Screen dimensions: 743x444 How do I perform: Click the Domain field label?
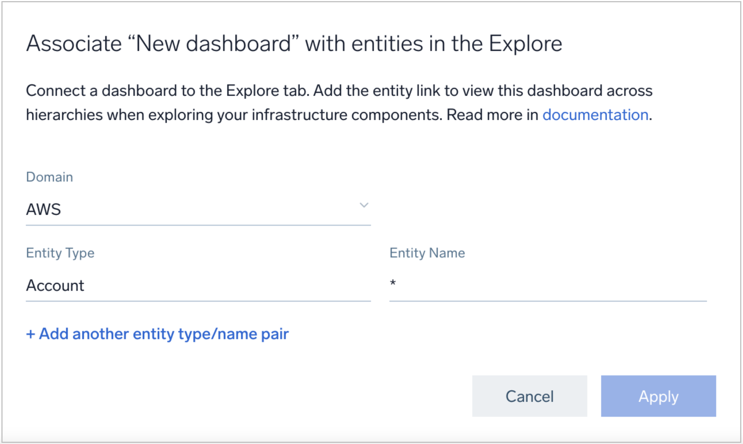pos(49,177)
